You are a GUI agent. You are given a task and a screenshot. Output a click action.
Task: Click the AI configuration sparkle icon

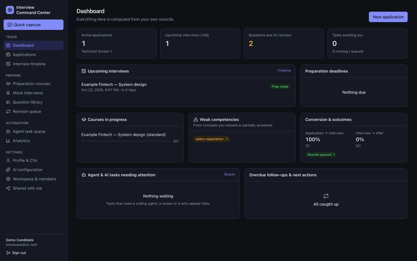coord(8,170)
